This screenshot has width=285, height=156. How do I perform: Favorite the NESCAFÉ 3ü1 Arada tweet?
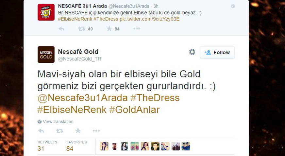pos(109,29)
